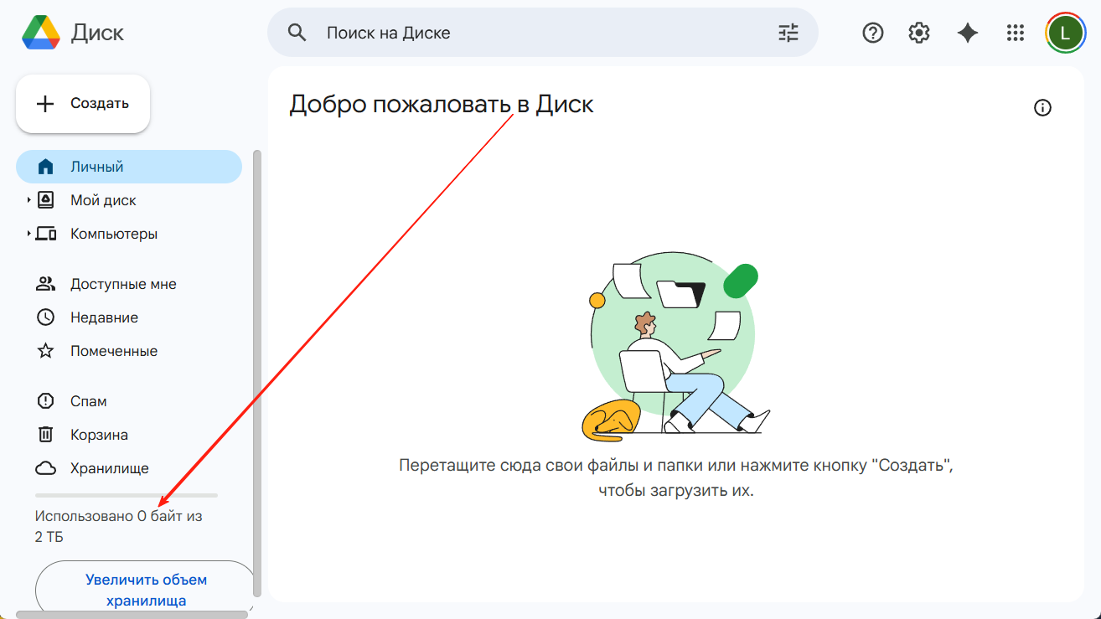Open the Google apps grid

(x=1016, y=33)
